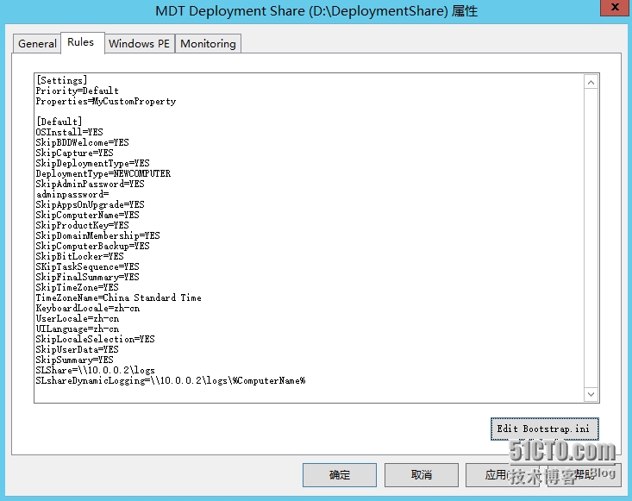Click the SkipDeploymentType=YES line
This screenshot has height=501, width=632.
tap(93, 163)
